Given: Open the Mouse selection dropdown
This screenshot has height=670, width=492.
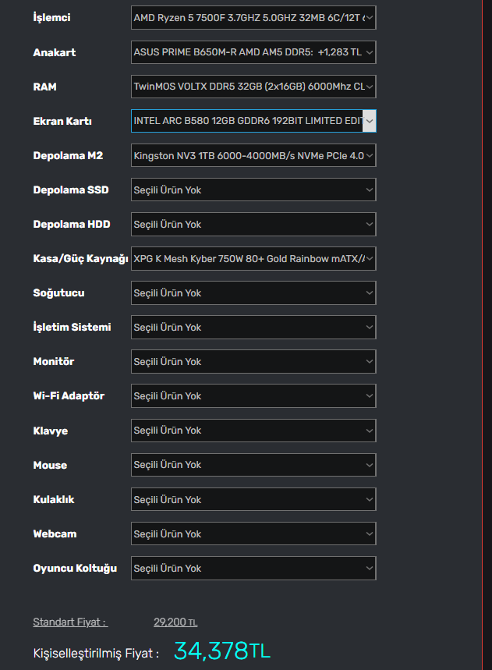Looking at the screenshot, I should coord(253,465).
